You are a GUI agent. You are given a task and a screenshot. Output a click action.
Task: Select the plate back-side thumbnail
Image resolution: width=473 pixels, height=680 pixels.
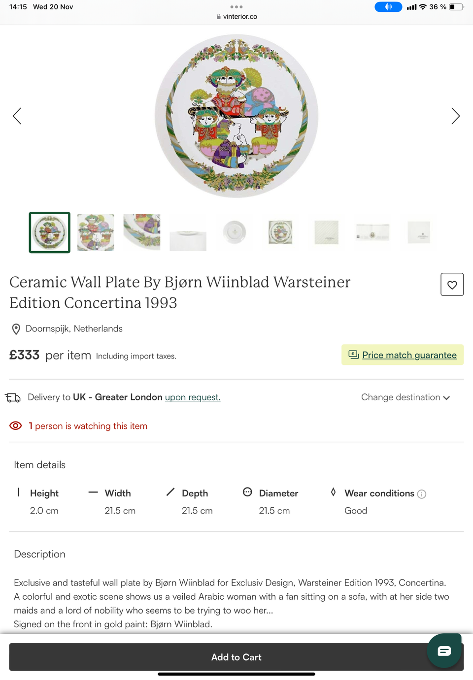point(234,232)
